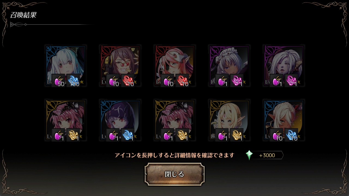Click the 閉じる button
The width and height of the screenshot is (349, 196).
[174, 174]
